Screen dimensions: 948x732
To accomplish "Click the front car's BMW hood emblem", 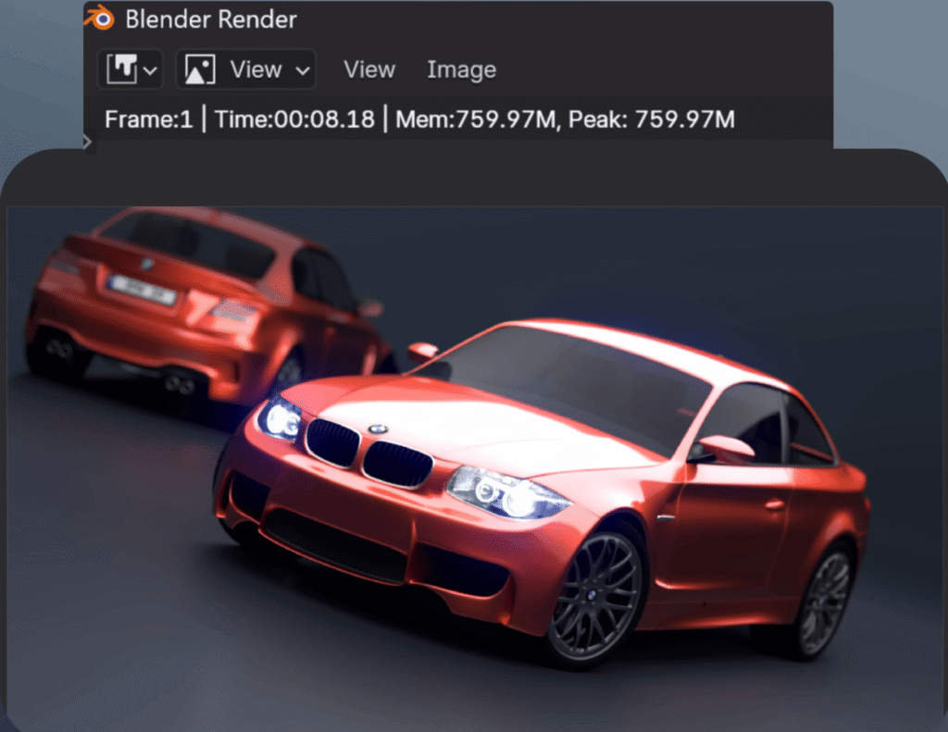I will (377, 429).
